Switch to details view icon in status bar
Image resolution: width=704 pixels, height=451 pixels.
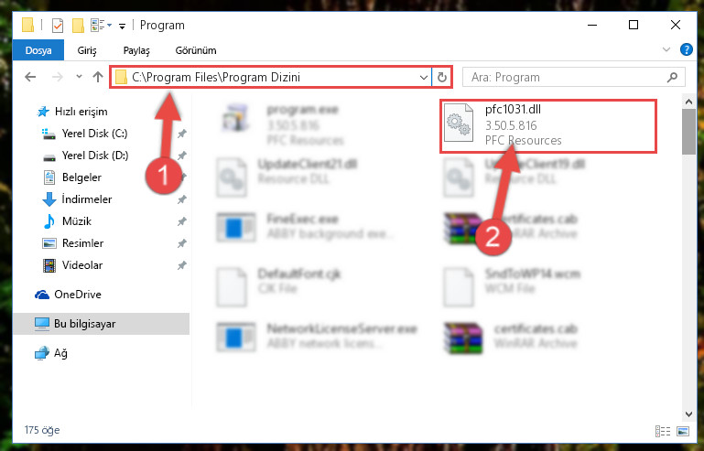662,431
